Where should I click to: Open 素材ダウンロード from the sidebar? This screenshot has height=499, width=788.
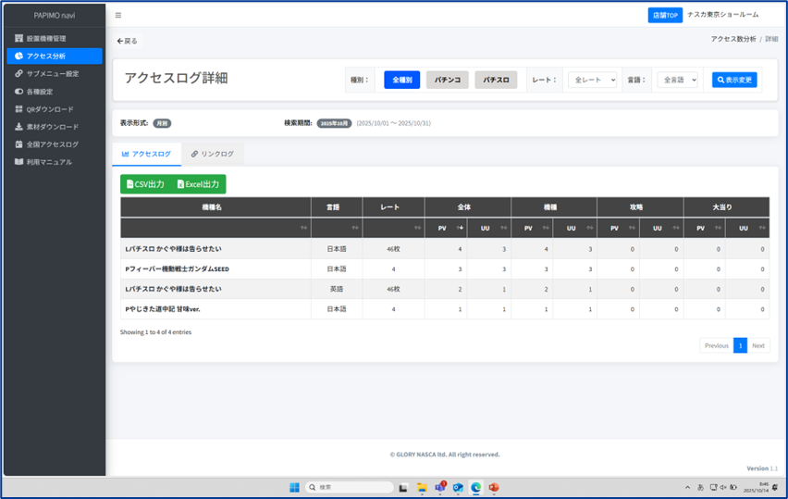click(x=52, y=127)
